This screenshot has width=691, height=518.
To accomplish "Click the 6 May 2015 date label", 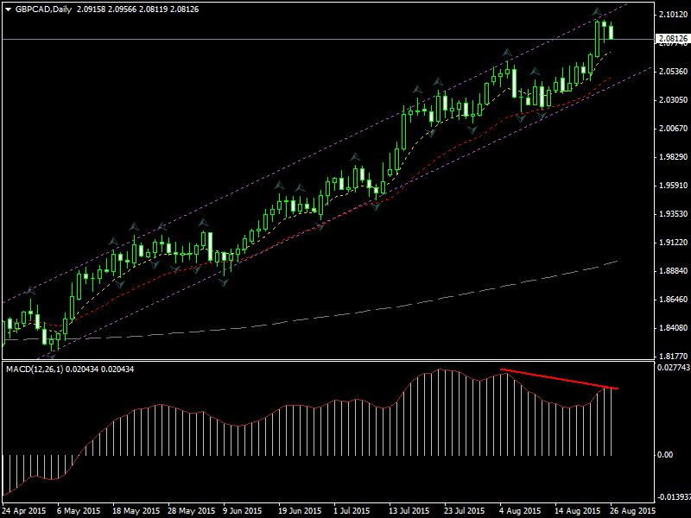I will pos(79,511).
